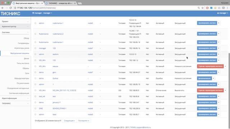Open Образы in the sidebar
230x129 pixels.
[x=26, y=68]
